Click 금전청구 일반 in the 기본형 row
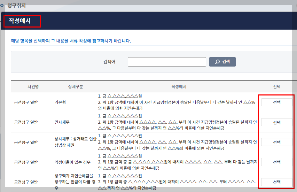297x192 pixels. pyautogui.click(x=26, y=102)
